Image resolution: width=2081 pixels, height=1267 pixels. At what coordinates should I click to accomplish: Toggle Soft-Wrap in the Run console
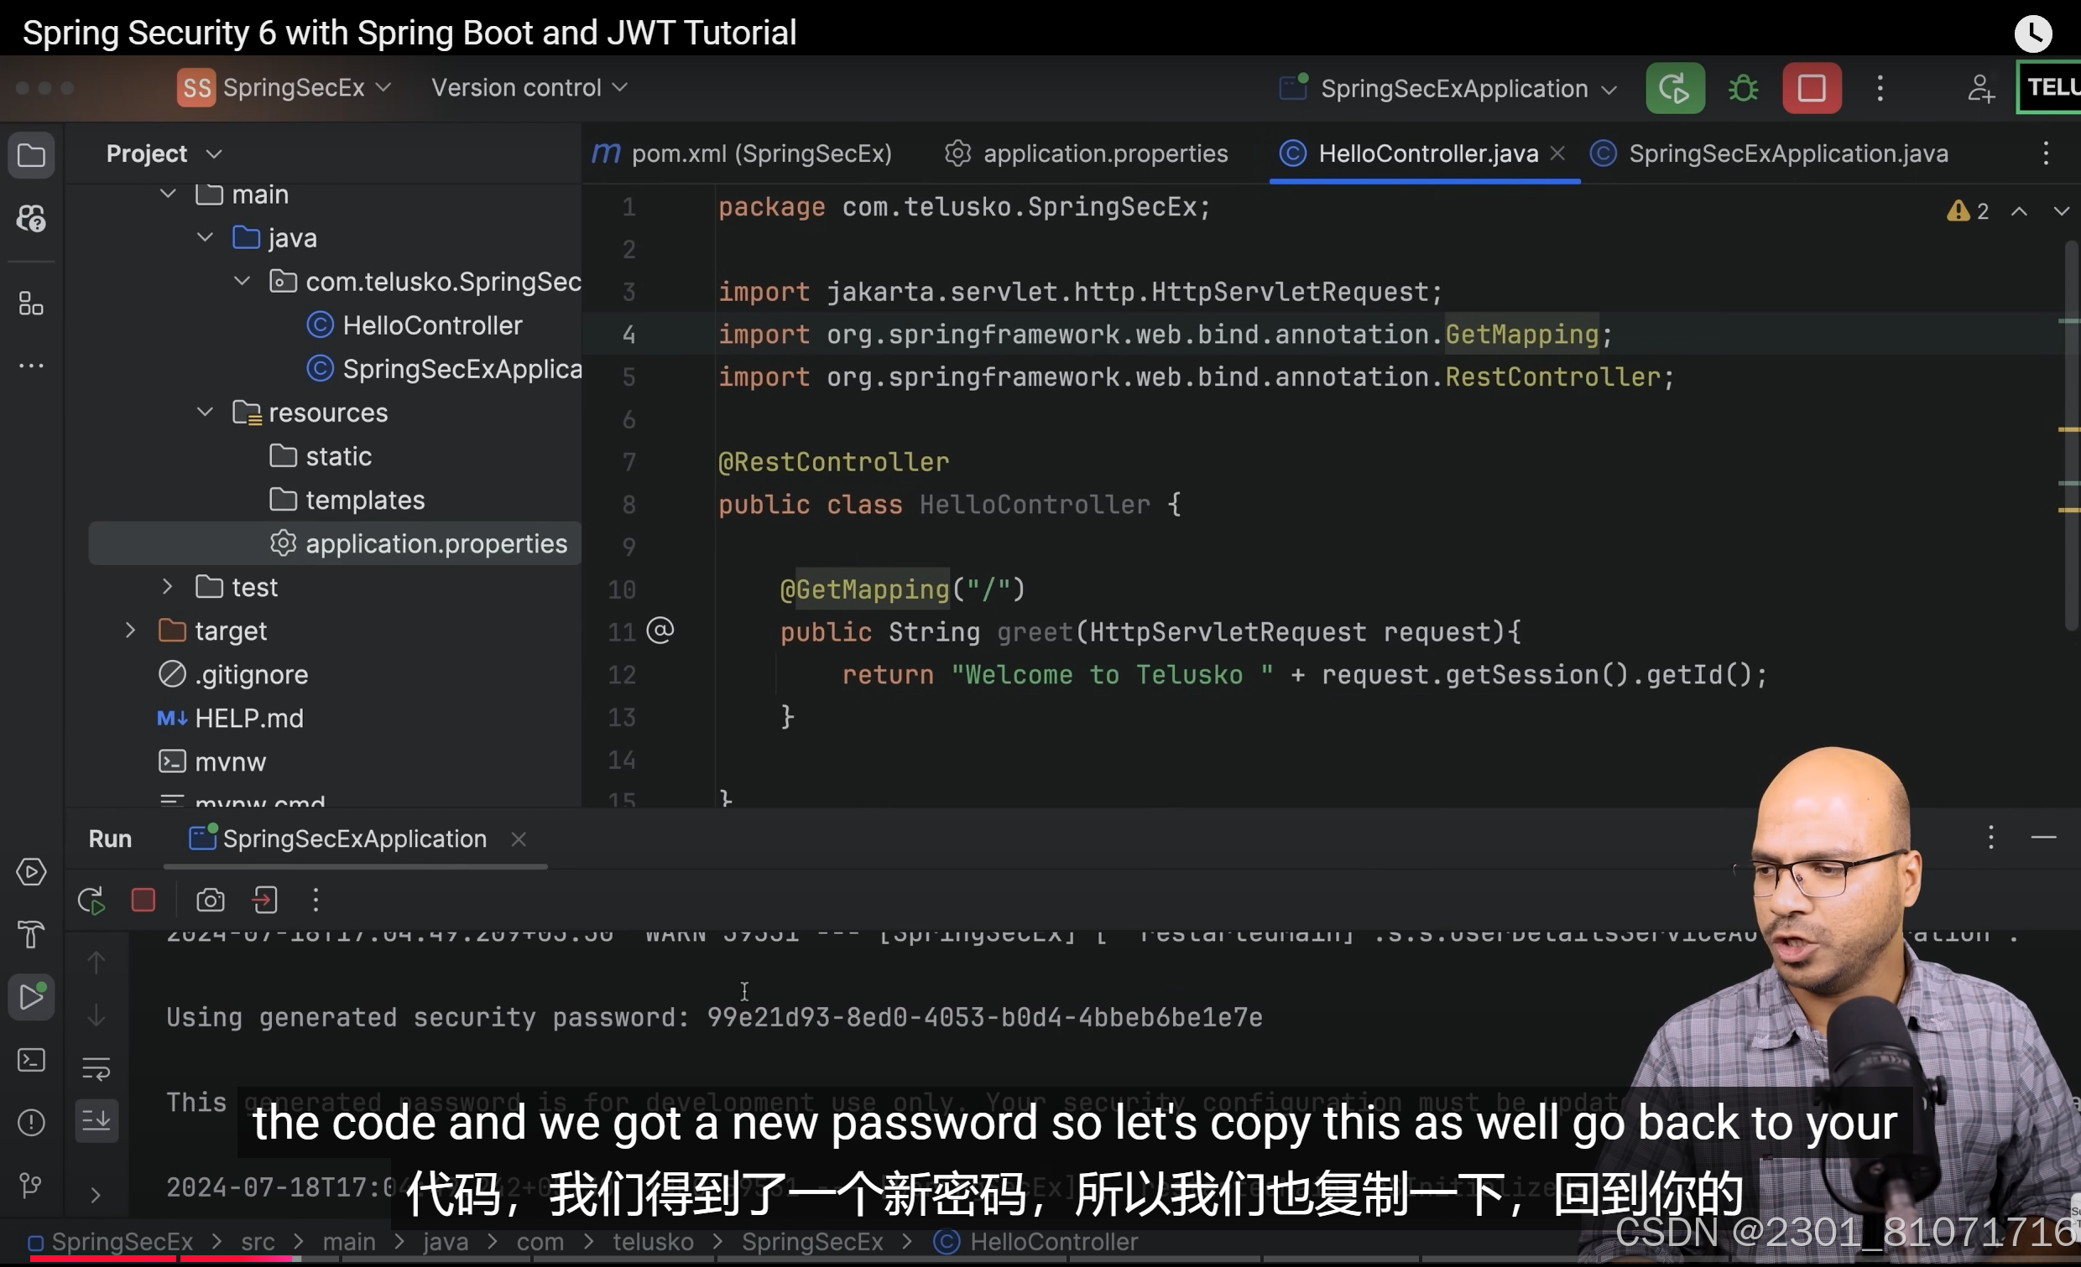(x=96, y=1068)
